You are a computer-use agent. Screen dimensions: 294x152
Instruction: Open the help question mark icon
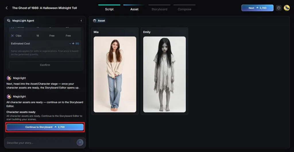point(278,8)
